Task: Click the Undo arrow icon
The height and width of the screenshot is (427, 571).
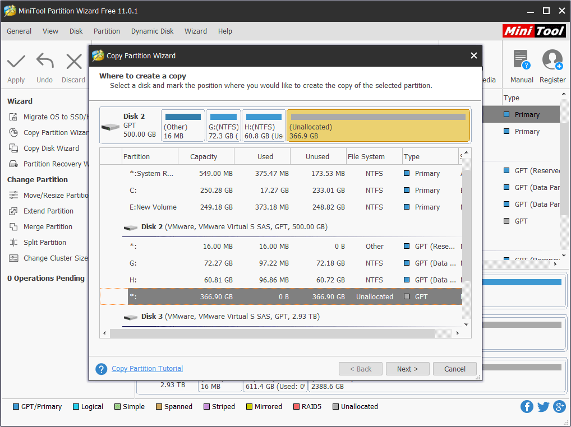Action: [45, 62]
